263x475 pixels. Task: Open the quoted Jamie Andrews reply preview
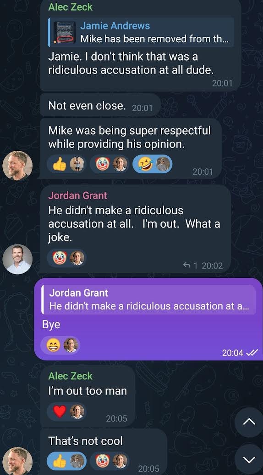click(141, 32)
